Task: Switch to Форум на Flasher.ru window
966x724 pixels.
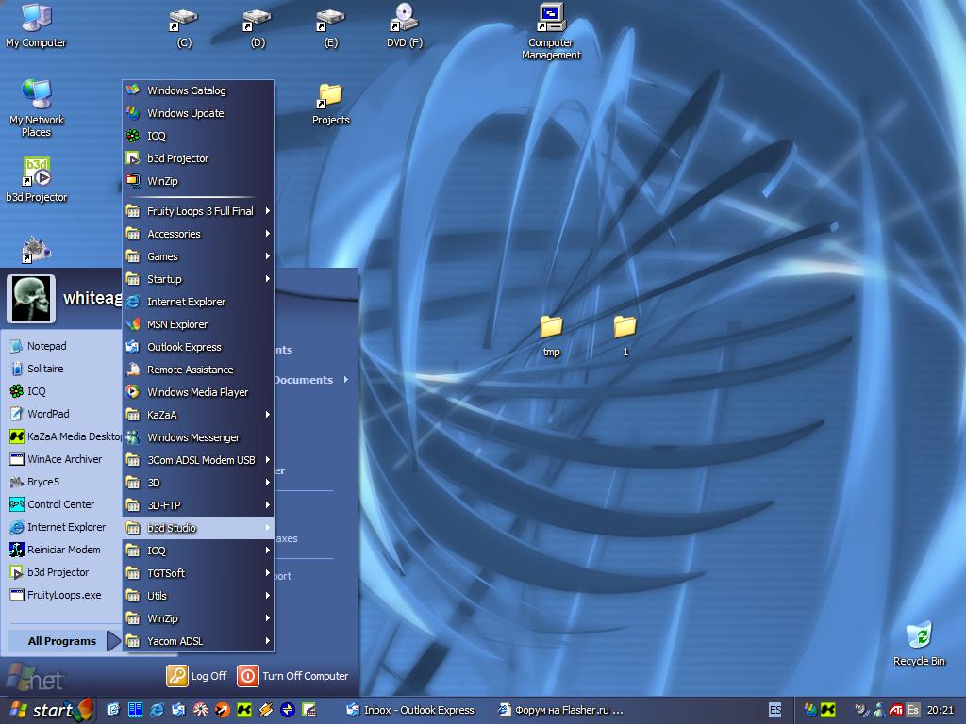Action: (560, 710)
